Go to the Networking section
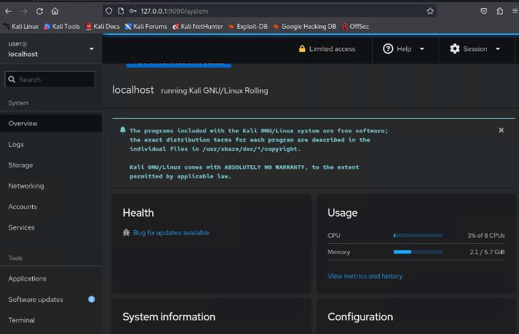Image resolution: width=519 pixels, height=334 pixels. pyautogui.click(x=26, y=186)
